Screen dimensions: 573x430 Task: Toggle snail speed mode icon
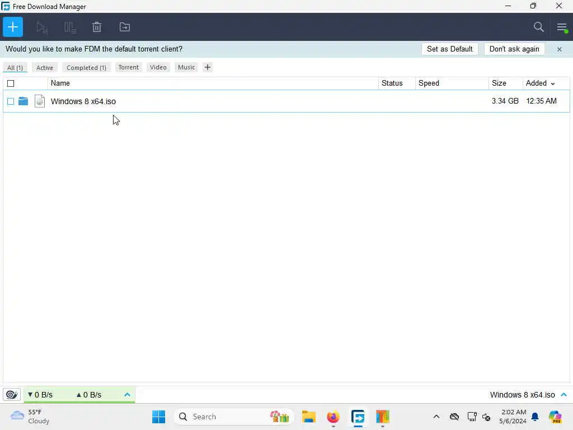11,395
